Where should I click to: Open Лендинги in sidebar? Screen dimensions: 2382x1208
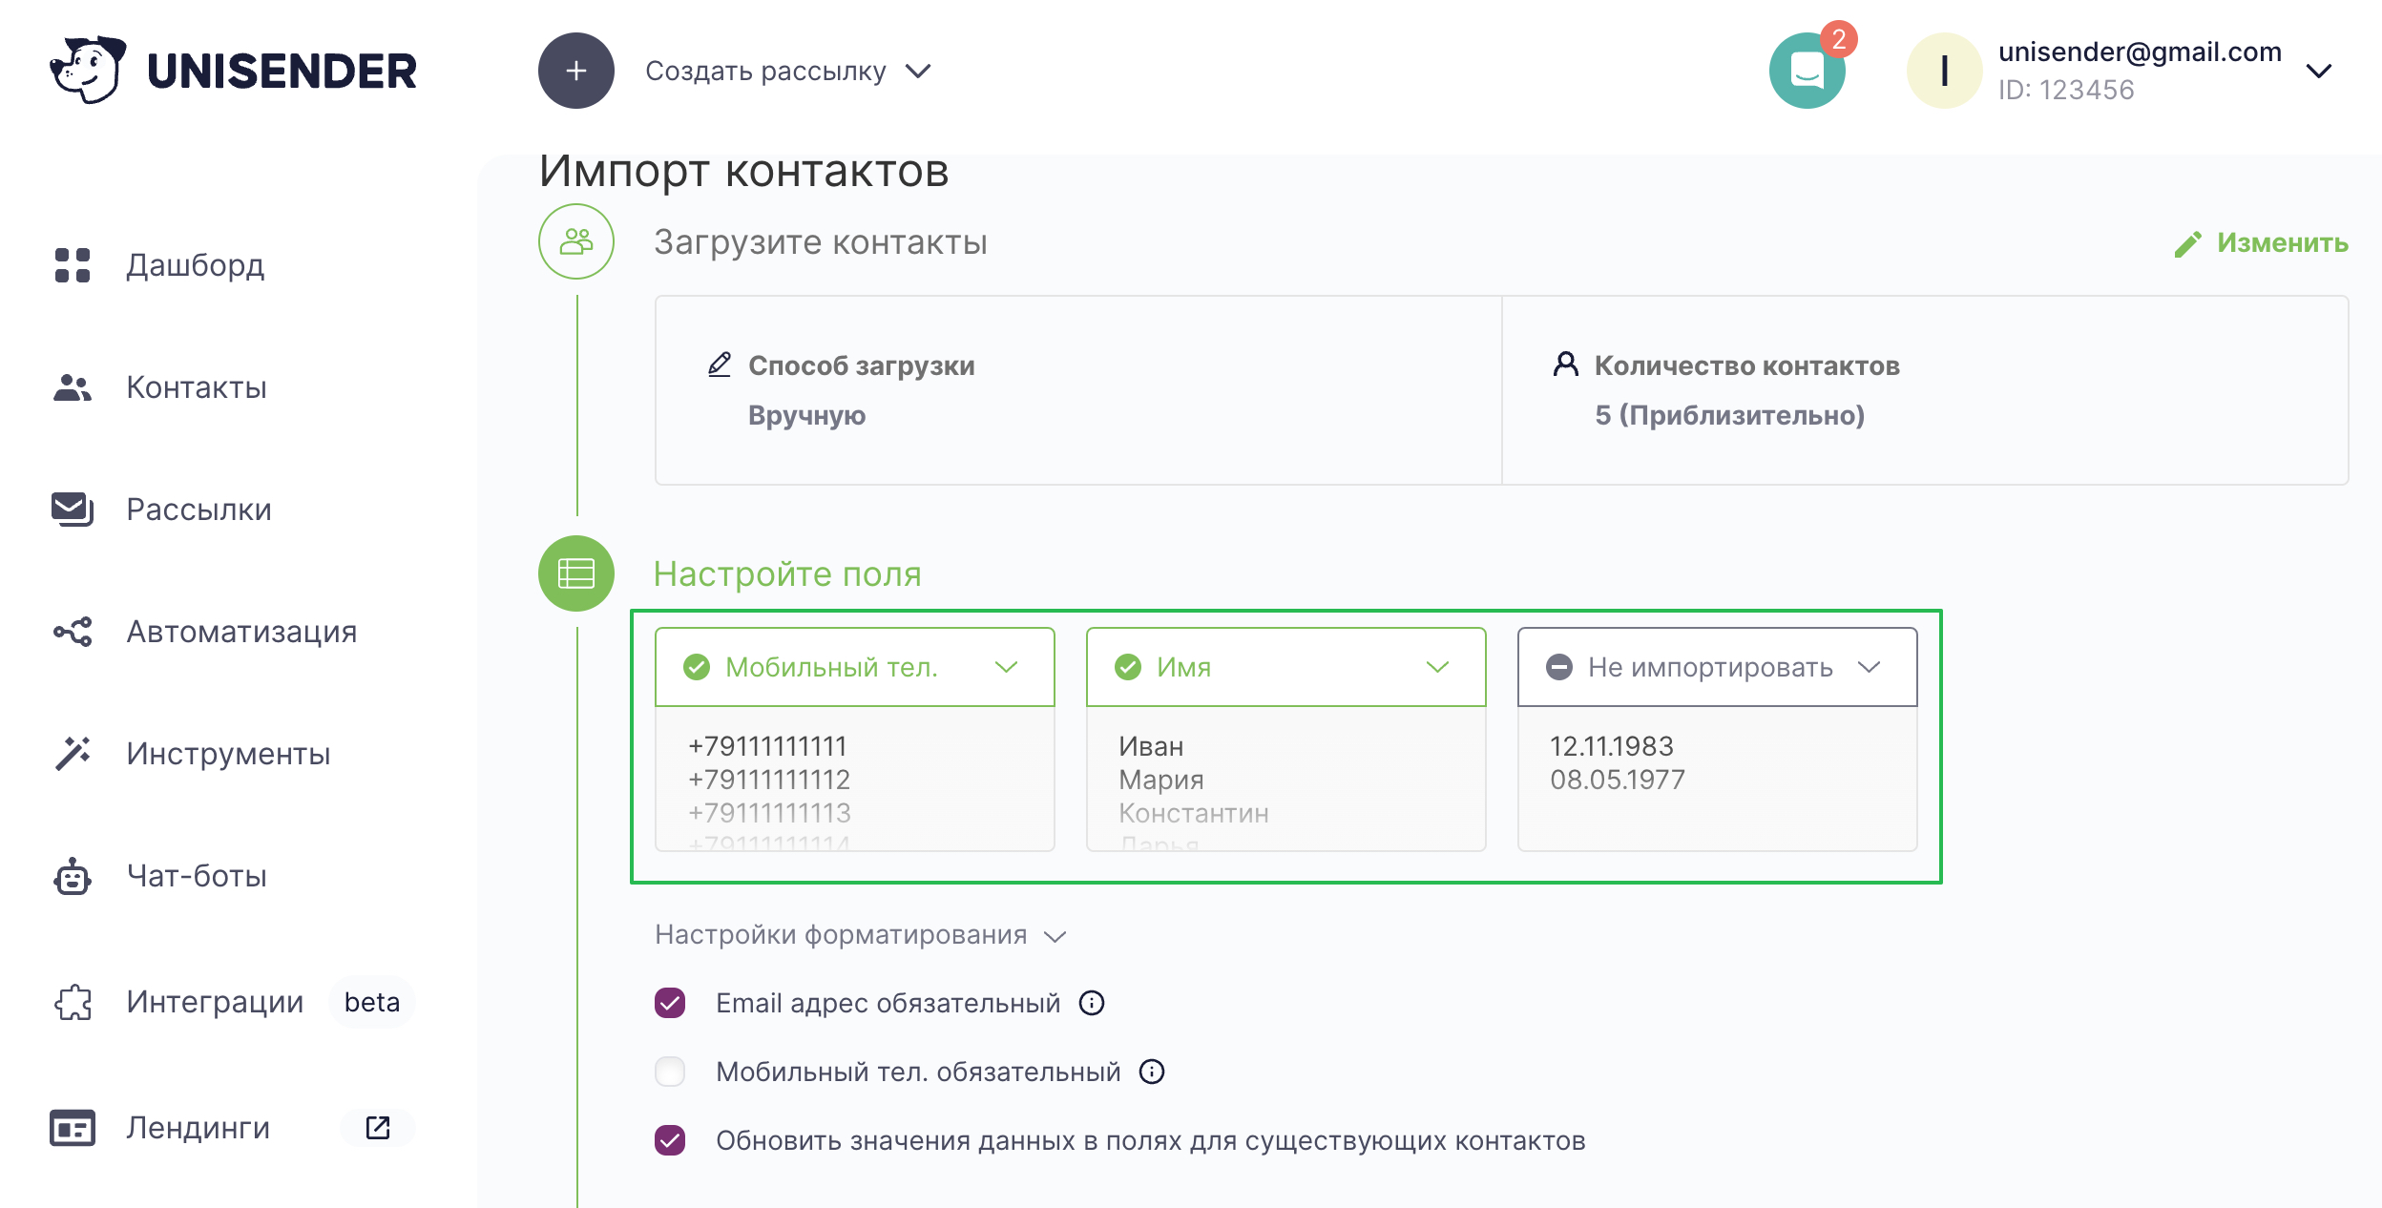pos(198,1128)
